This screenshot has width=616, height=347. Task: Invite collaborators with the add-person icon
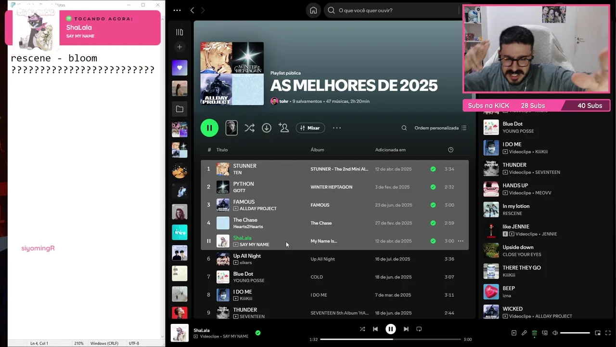pyautogui.click(x=284, y=128)
